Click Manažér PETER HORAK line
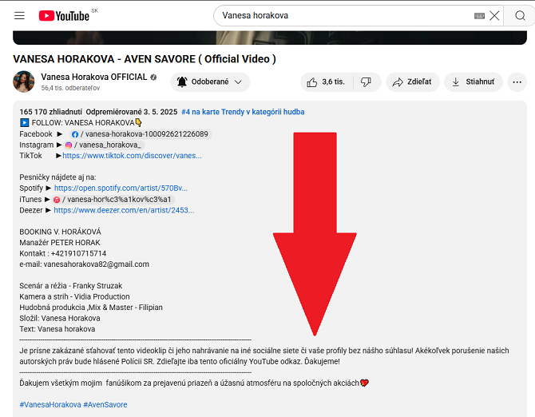The image size is (535, 417). (x=60, y=243)
